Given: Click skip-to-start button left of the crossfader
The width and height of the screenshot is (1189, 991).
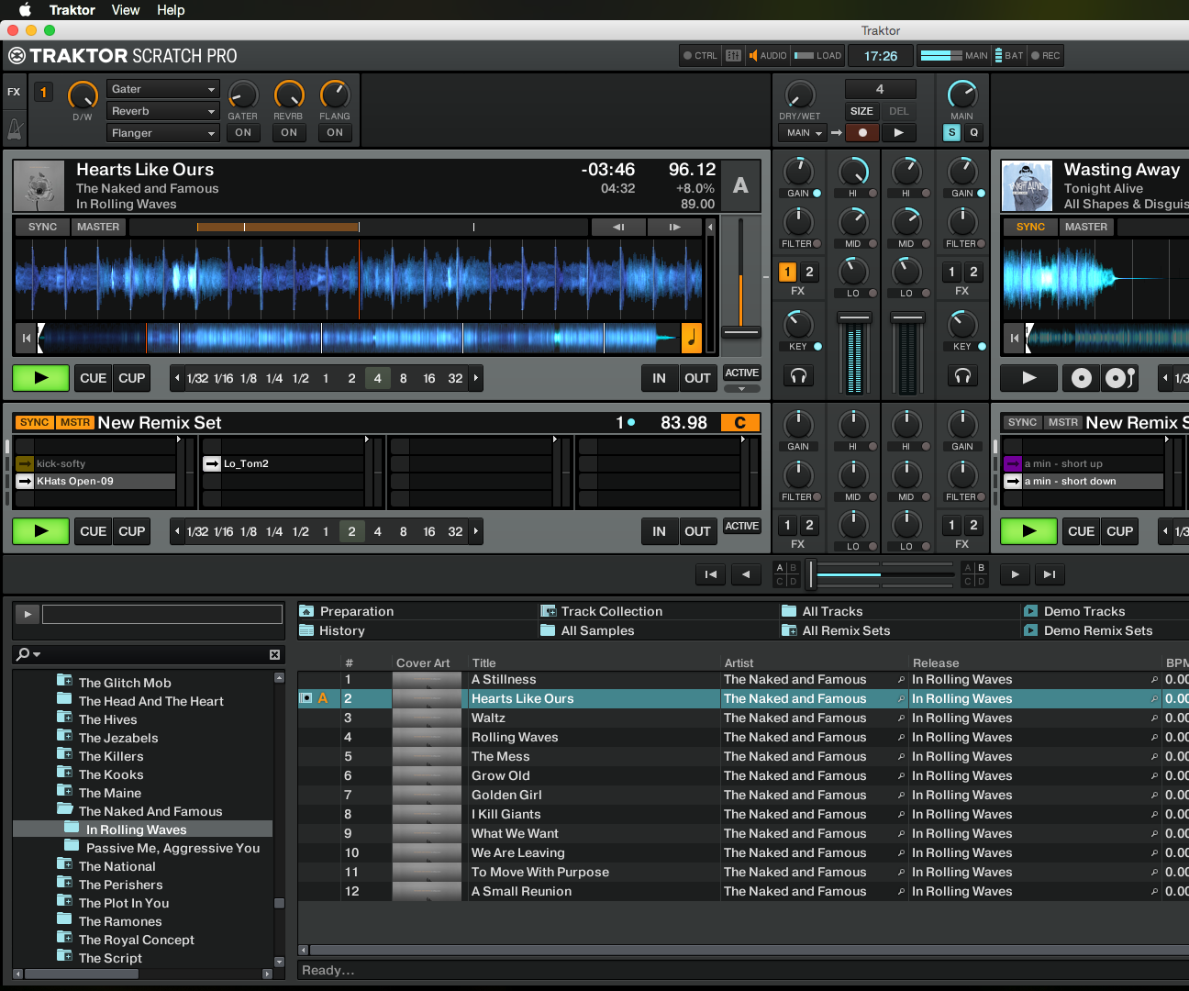Looking at the screenshot, I should (710, 574).
